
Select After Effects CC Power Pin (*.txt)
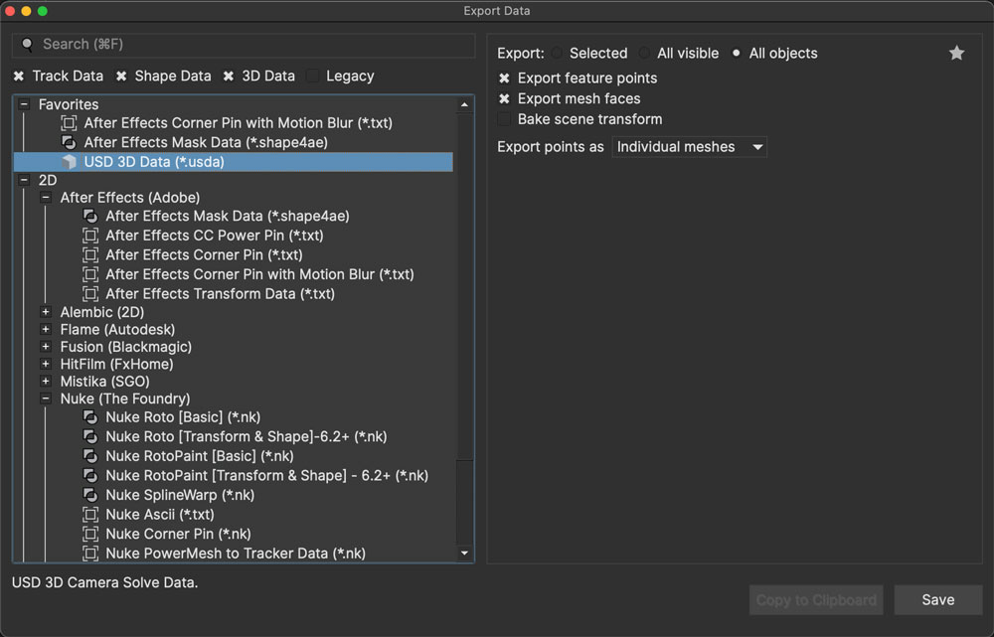click(215, 236)
